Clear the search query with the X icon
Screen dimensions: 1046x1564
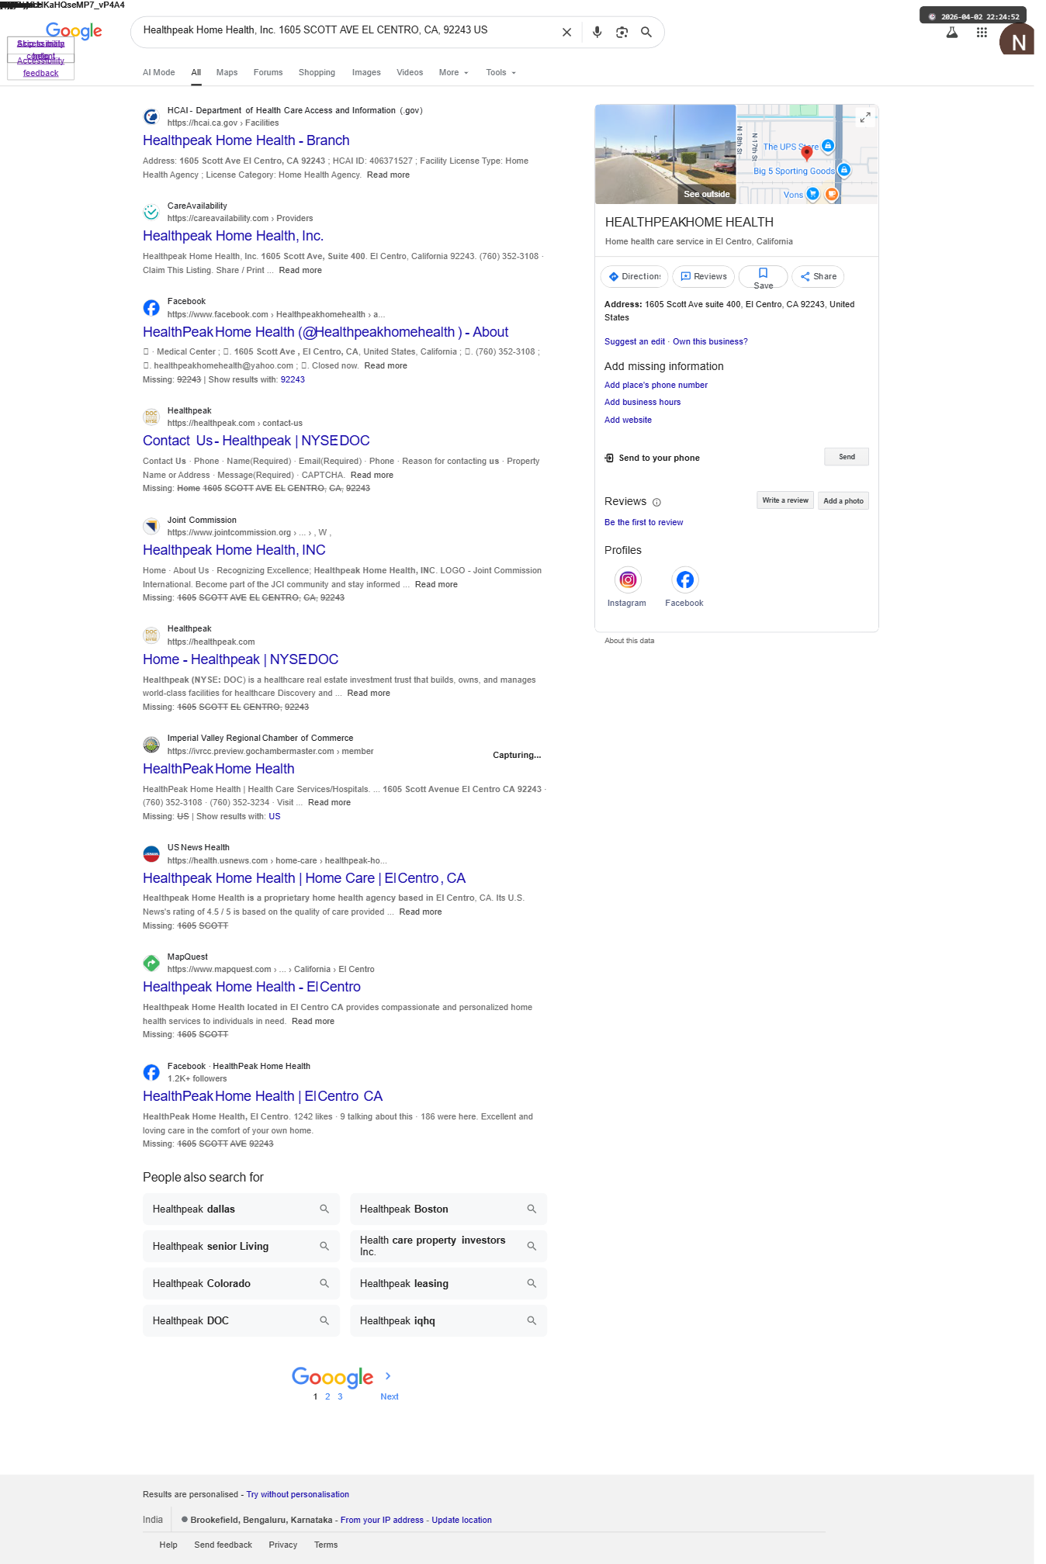(566, 33)
